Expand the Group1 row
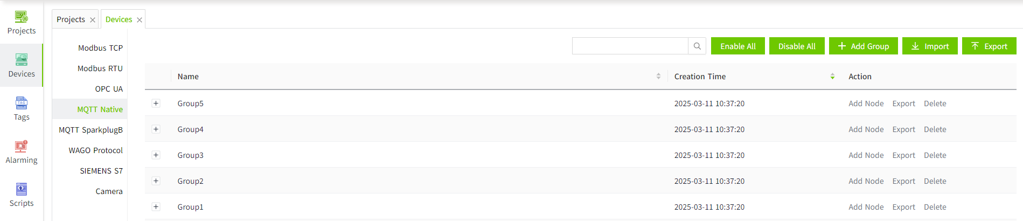Screen dimensions: 1023x221 coord(156,207)
